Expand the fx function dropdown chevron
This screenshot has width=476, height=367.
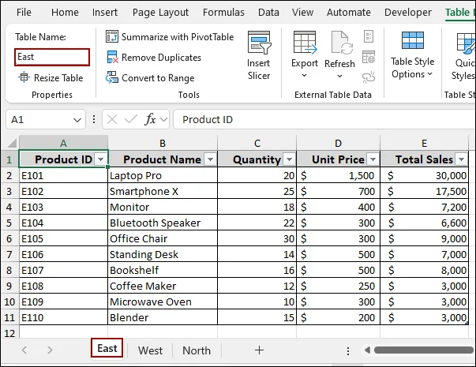pos(164,120)
